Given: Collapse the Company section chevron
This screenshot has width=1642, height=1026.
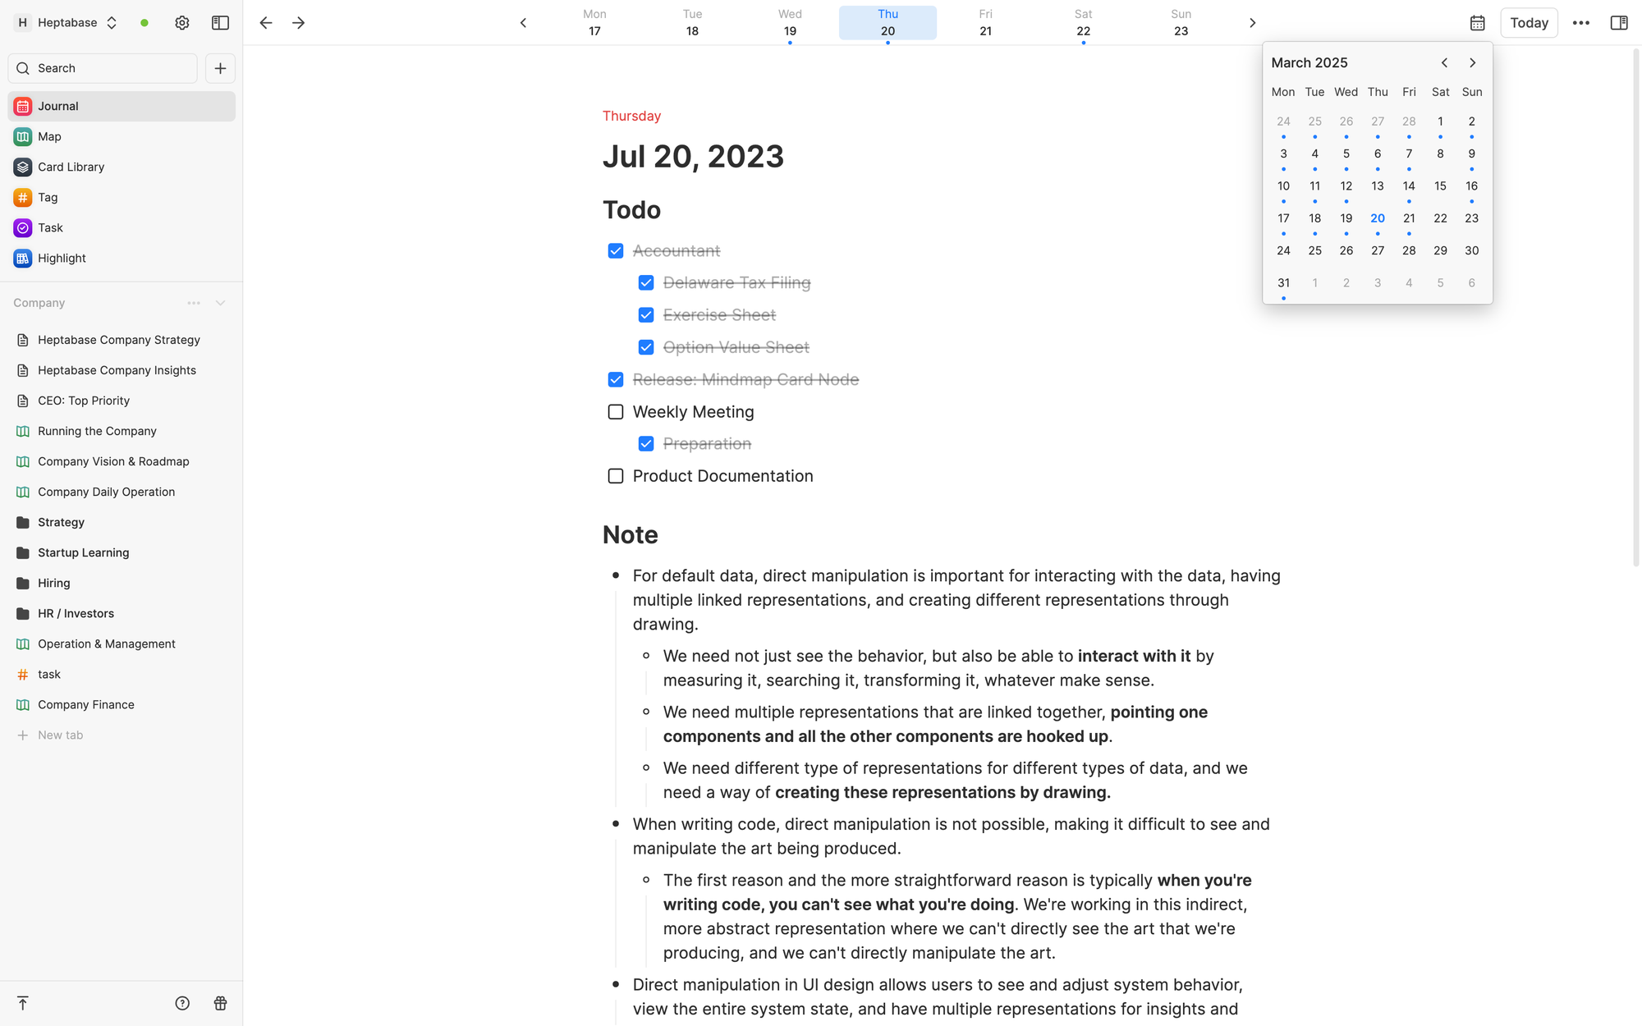Looking at the screenshot, I should pos(220,303).
